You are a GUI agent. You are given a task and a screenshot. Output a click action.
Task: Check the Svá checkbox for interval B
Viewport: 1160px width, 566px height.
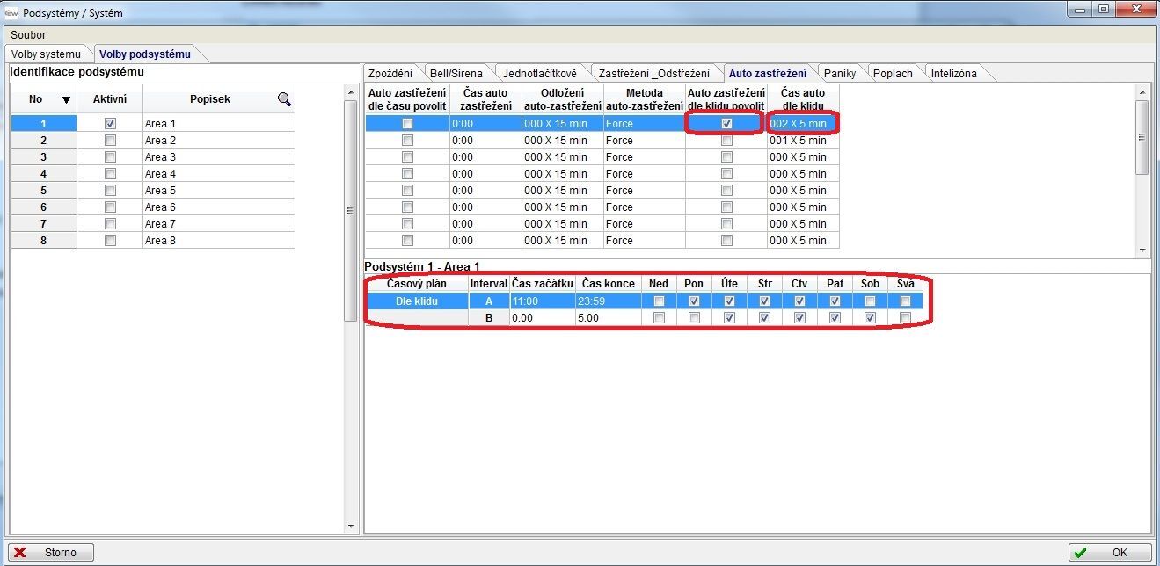pyautogui.click(x=905, y=318)
